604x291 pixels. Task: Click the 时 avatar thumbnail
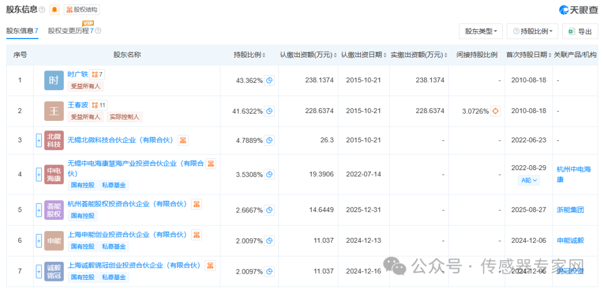pos(54,80)
